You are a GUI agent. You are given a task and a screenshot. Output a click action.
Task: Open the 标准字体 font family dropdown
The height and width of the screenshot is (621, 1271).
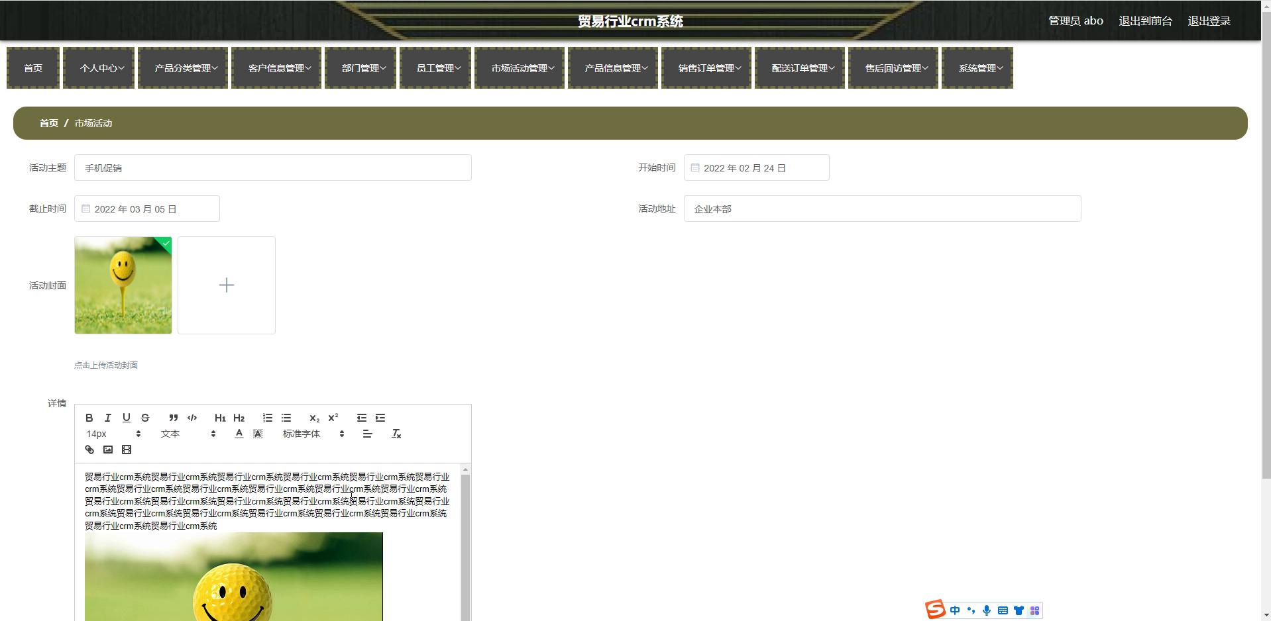[313, 434]
